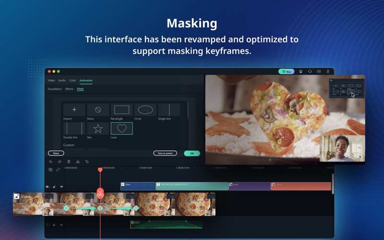Open the headset support icon
Screen dimensions: 384x240
(310, 72)
